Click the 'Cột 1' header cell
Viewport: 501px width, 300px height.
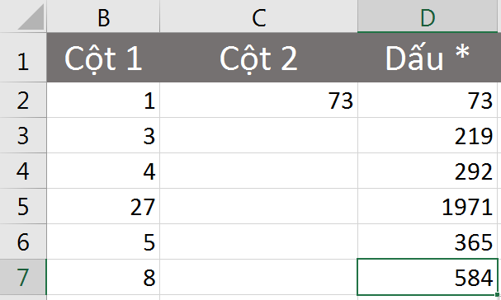103,58
